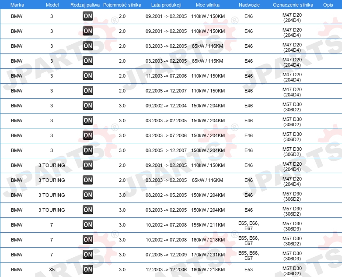This screenshot has width=342, height=277.
Task: Click the ON badge in the 170kW / 231KM row
Action: 88,254
